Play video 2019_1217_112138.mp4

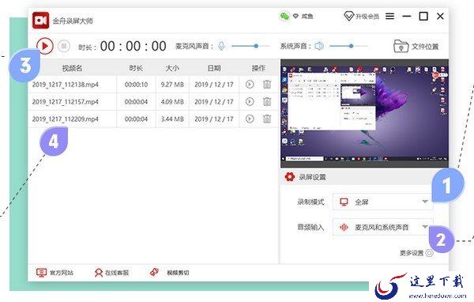click(x=250, y=85)
